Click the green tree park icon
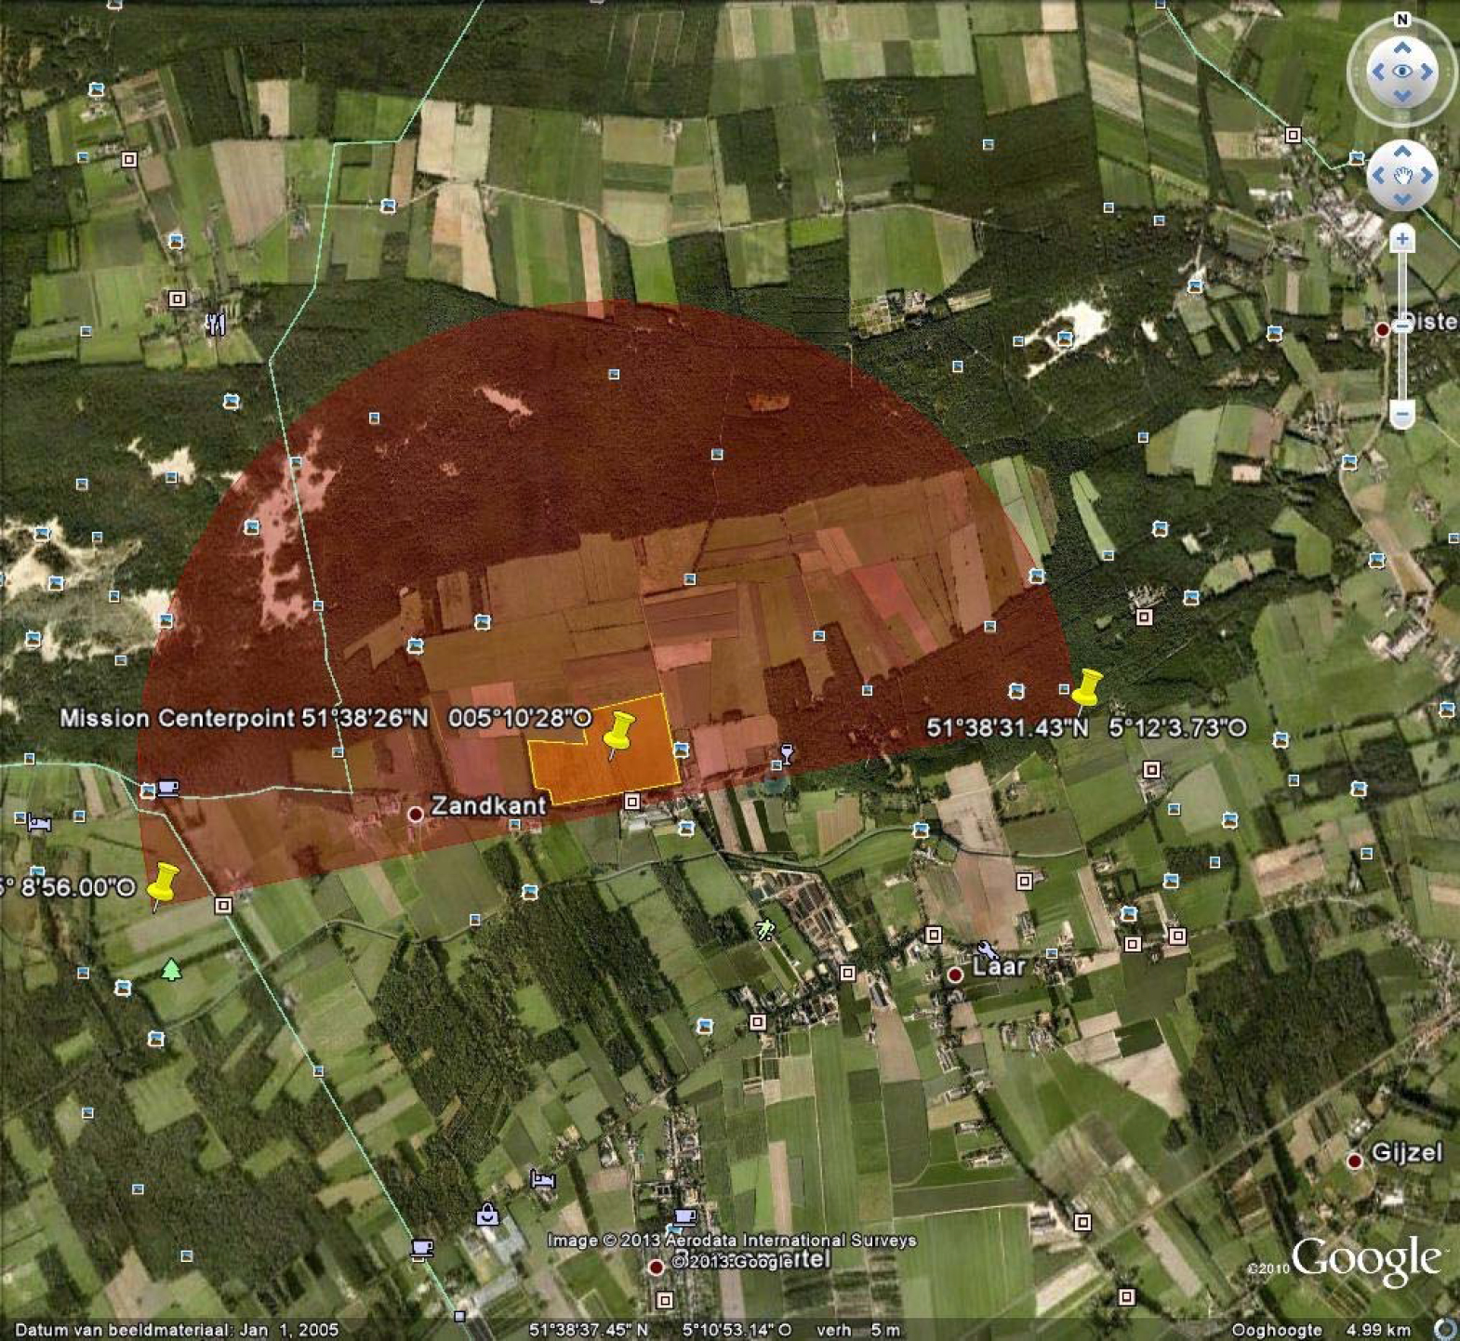The image size is (1460, 1341). click(170, 971)
